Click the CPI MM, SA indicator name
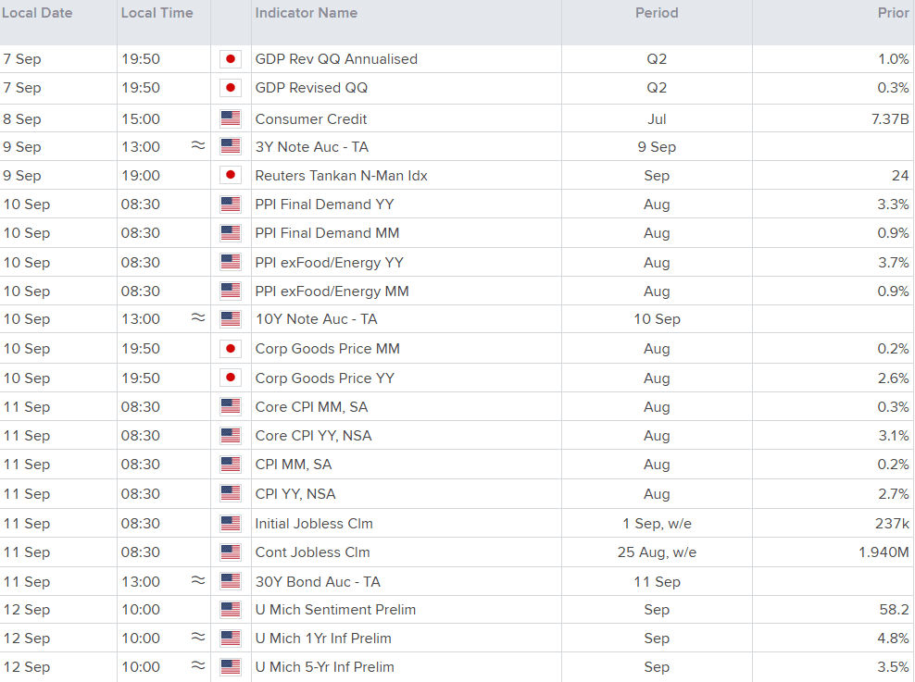 click(x=294, y=465)
